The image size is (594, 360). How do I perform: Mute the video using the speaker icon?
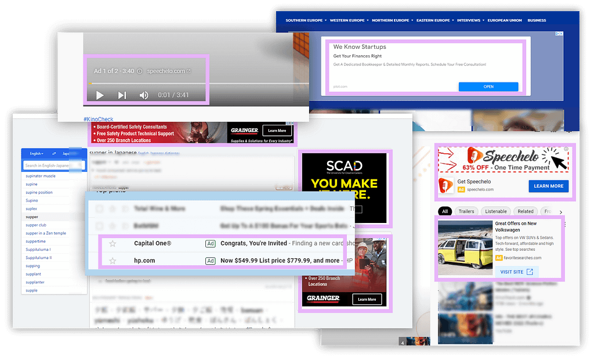click(x=144, y=95)
